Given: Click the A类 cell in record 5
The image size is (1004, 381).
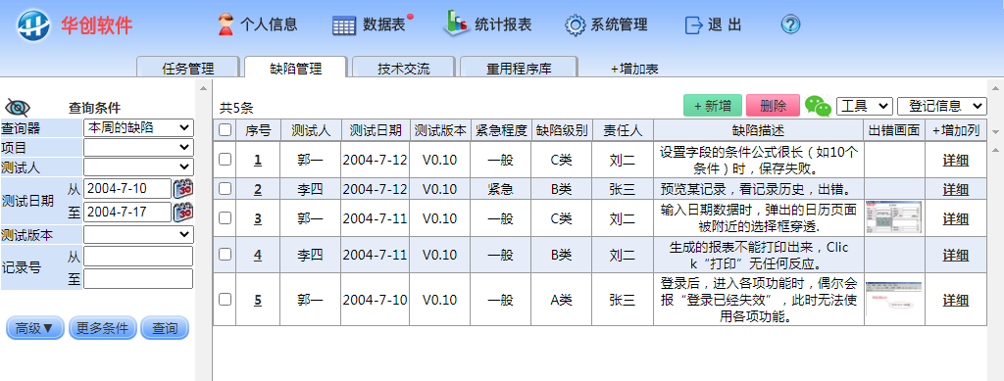Looking at the screenshot, I should click(562, 299).
